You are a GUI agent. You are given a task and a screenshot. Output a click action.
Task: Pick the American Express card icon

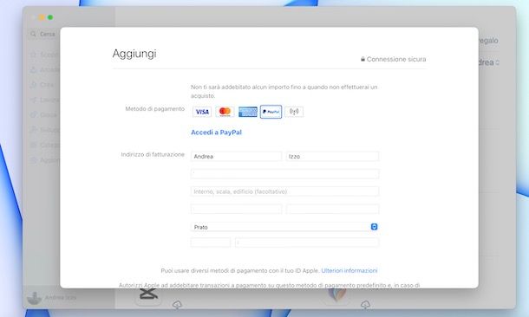248,112
